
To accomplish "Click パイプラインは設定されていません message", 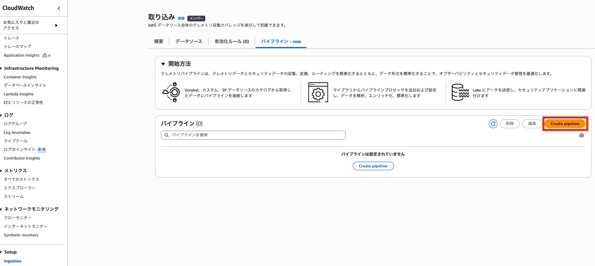I will click(373, 154).
